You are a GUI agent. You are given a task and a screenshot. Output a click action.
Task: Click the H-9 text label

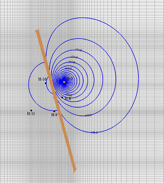pos(54,115)
